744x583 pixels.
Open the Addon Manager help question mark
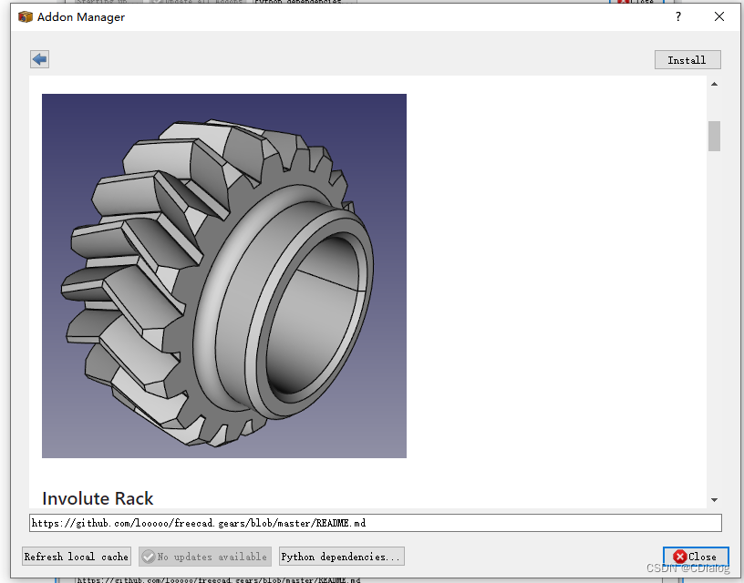click(678, 16)
